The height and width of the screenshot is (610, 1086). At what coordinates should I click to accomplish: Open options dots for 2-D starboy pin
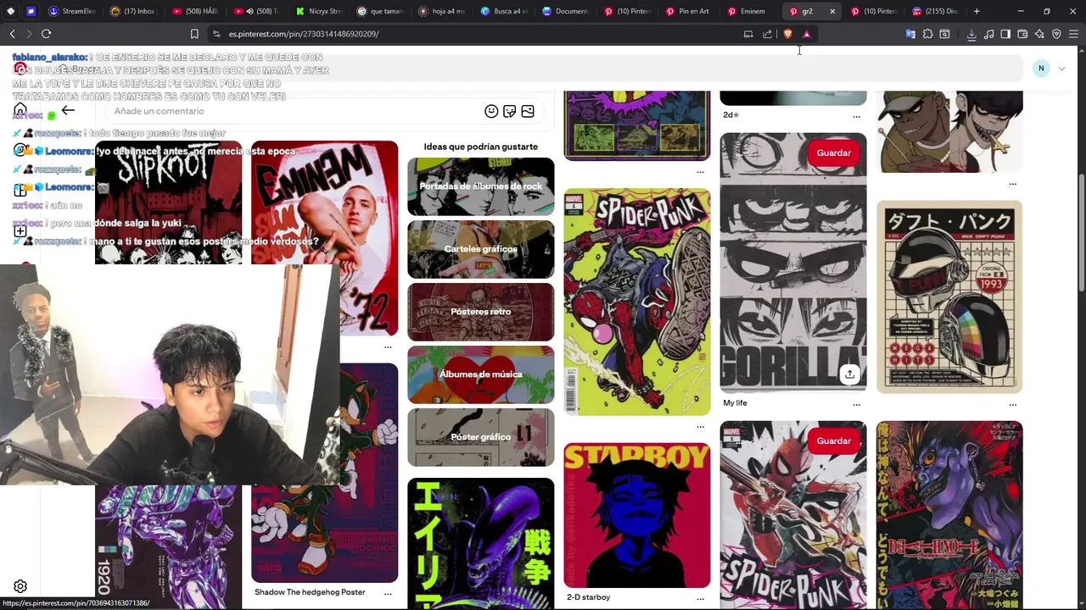tap(700, 598)
